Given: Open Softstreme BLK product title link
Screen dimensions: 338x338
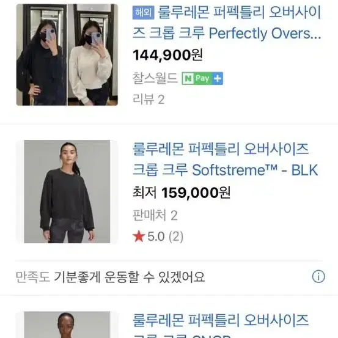Looking at the screenshot, I should click(226, 160).
